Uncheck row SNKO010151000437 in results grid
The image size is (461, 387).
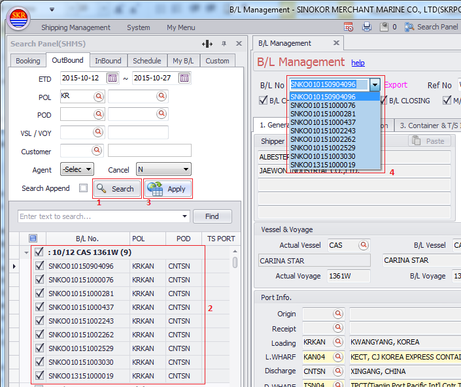coord(39,307)
